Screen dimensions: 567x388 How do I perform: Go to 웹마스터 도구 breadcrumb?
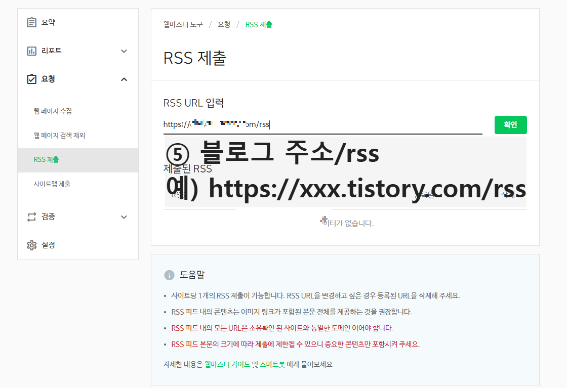tap(183, 25)
